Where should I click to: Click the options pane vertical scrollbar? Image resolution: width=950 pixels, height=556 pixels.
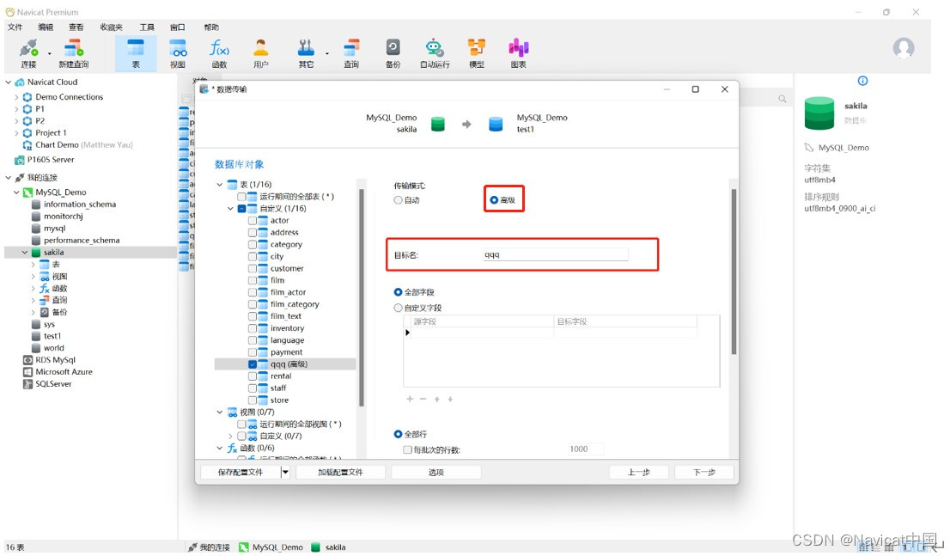[x=734, y=272]
